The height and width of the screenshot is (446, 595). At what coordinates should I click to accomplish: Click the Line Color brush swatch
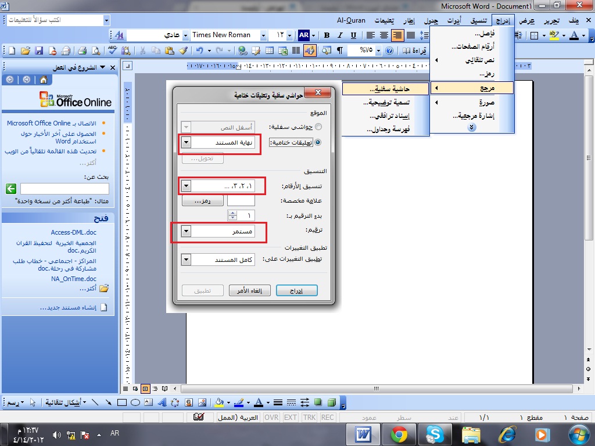[x=239, y=402]
